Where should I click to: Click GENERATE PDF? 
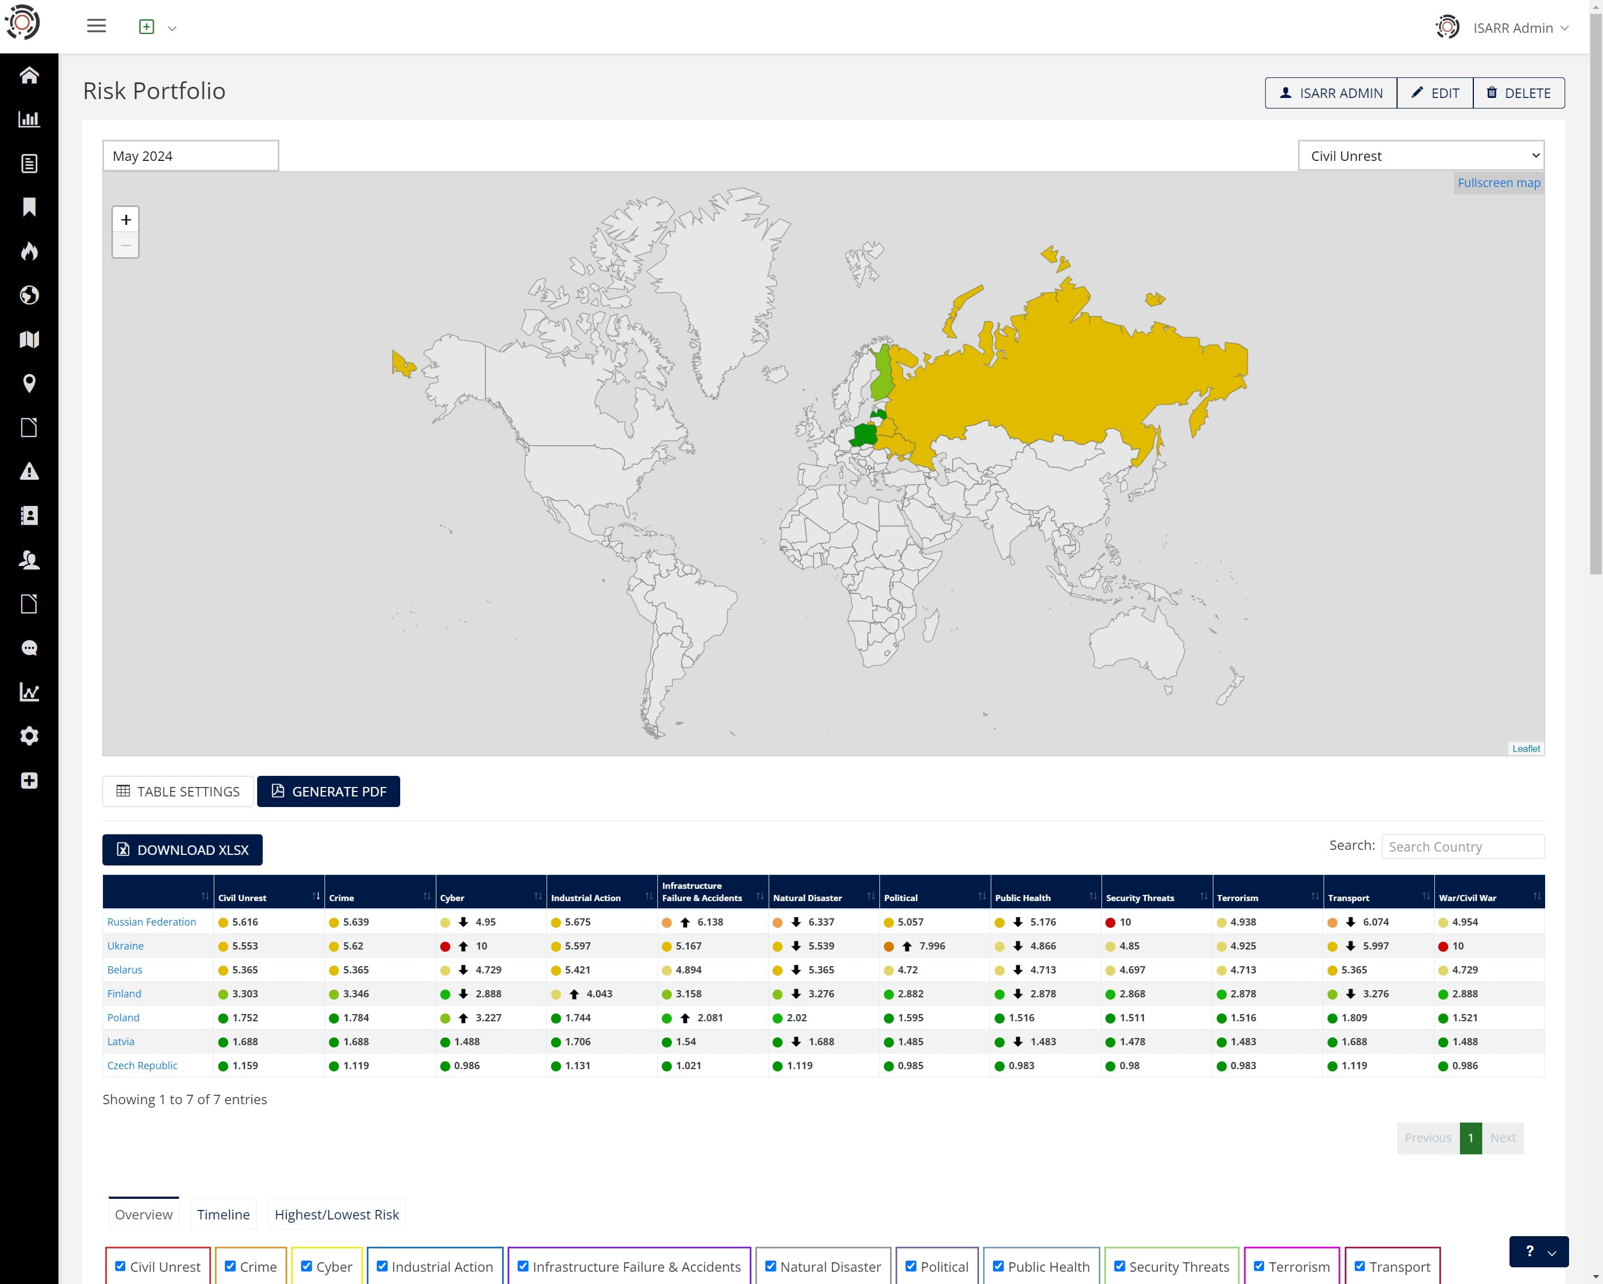click(328, 791)
